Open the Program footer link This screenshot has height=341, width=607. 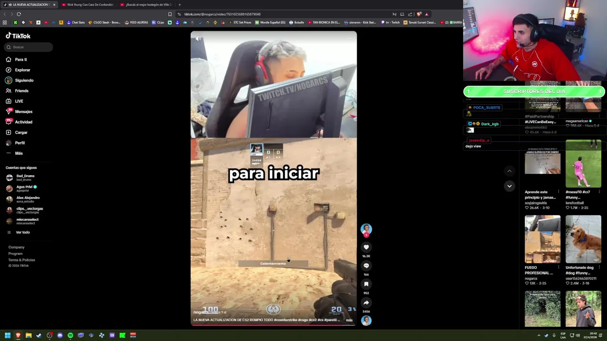click(15, 254)
